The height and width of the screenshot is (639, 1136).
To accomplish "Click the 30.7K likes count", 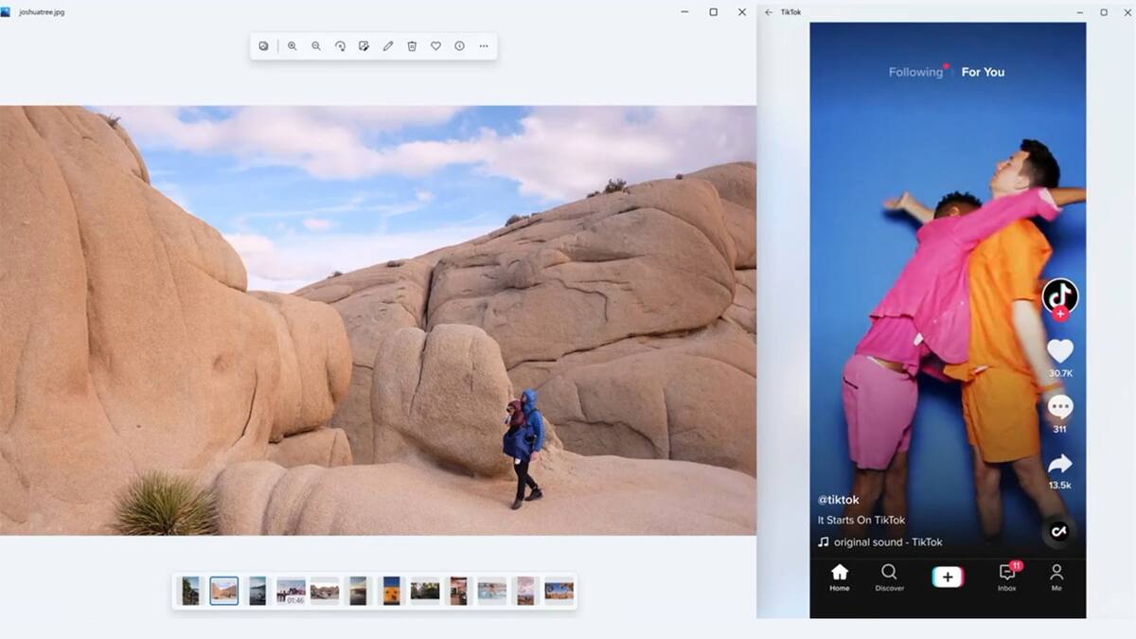I will 1060,374.
